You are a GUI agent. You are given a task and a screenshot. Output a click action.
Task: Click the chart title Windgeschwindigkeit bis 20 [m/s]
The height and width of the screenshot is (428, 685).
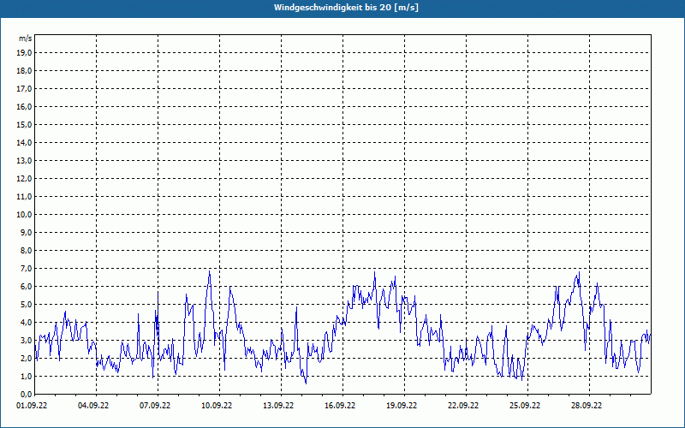(346, 8)
